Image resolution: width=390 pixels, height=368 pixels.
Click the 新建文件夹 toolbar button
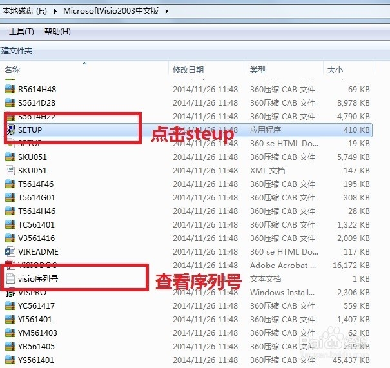16,51
